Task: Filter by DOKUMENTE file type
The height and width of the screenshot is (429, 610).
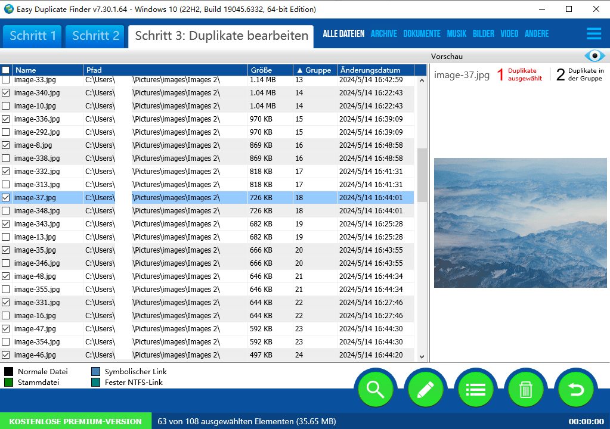Action: pos(422,34)
